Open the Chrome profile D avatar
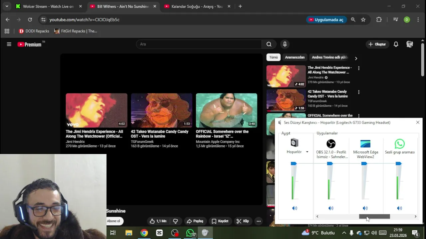 pos(407,20)
